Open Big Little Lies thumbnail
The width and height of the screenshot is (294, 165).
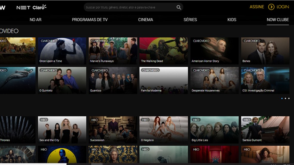point(215,130)
